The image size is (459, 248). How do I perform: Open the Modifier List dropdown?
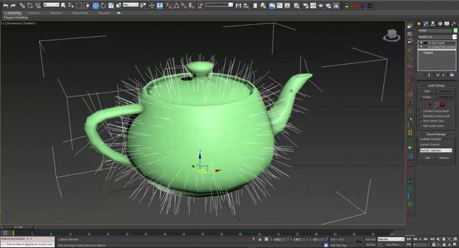point(437,37)
